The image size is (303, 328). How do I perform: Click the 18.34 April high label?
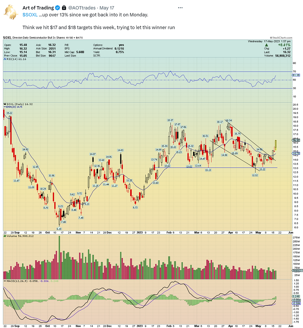pos(229,120)
